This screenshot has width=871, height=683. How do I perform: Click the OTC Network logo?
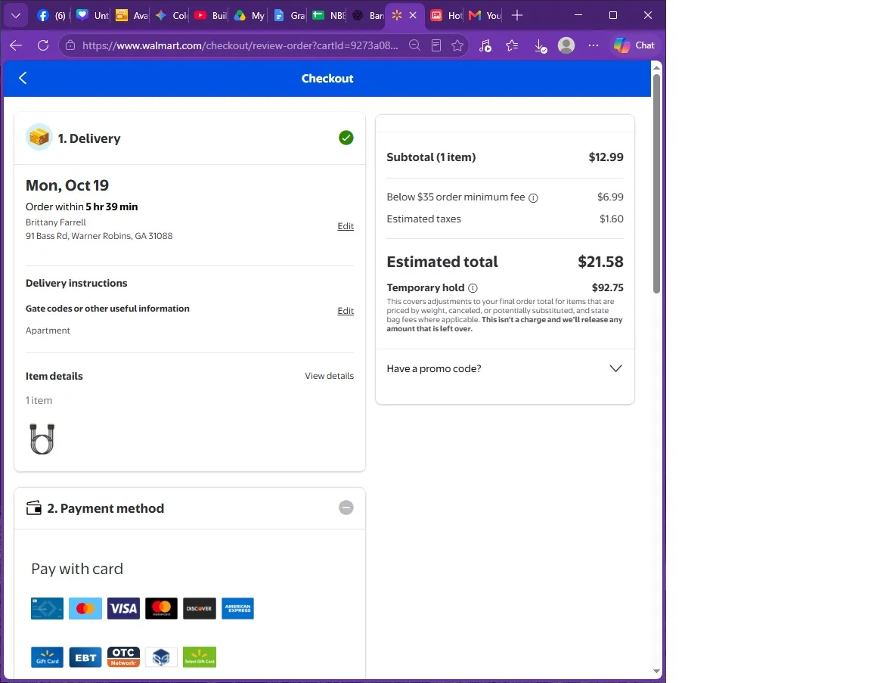(x=123, y=657)
